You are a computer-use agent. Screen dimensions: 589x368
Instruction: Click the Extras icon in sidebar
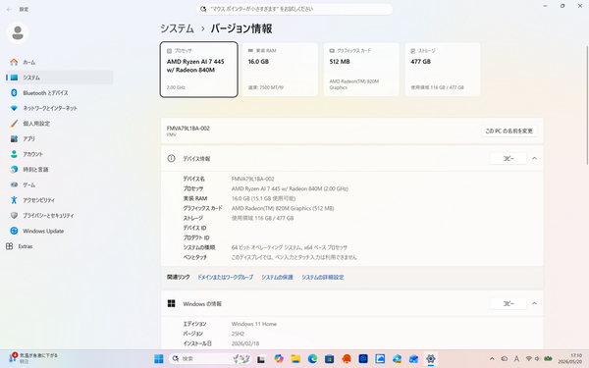[10, 246]
